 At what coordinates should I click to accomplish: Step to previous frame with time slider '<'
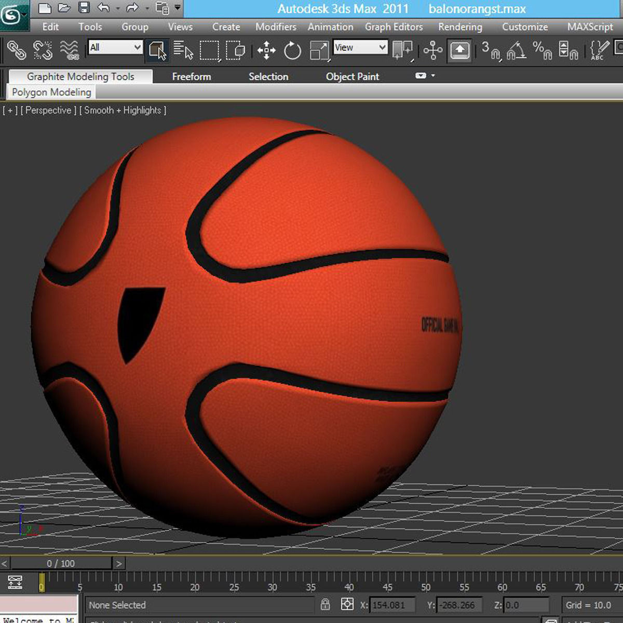click(4, 563)
